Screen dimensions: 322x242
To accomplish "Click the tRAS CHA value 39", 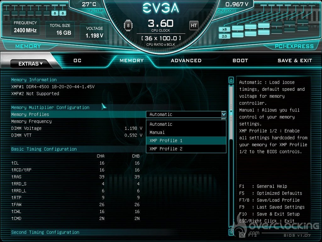I will [x=102, y=177].
